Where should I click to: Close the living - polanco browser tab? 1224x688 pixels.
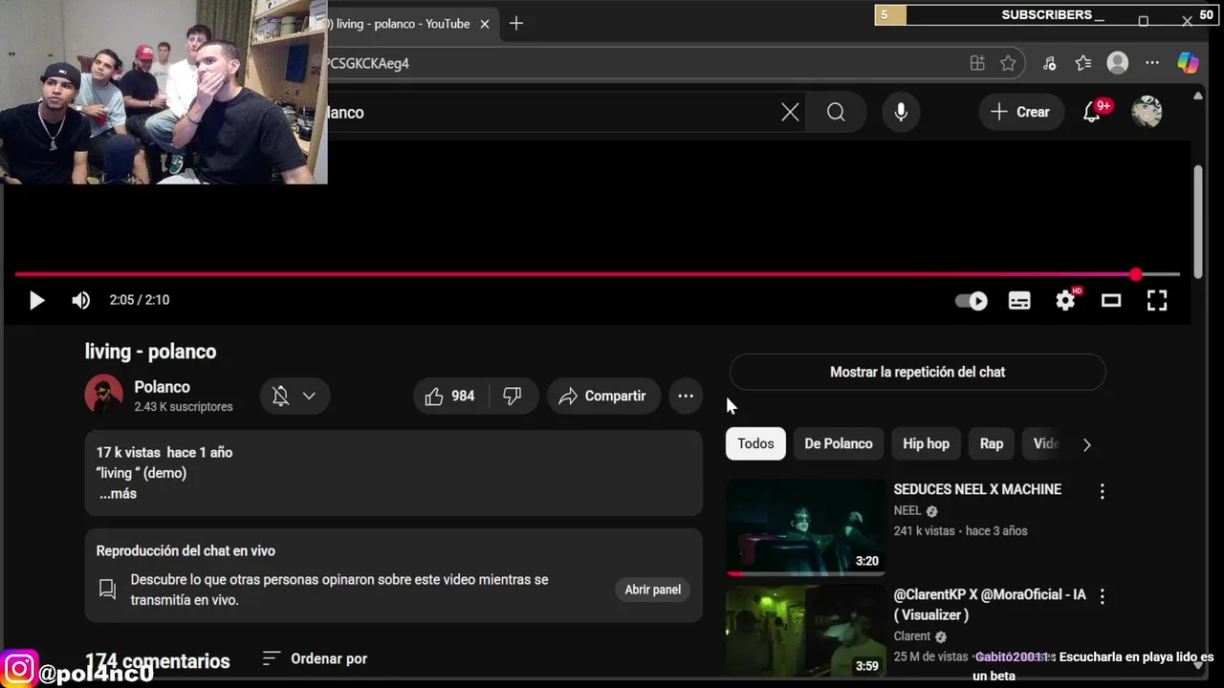(x=485, y=24)
